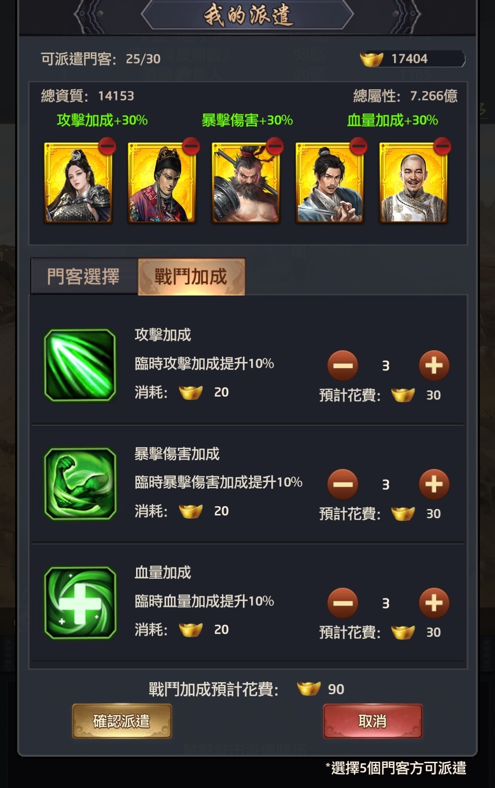Remove the female general card from the dispatch
The image size is (495, 788).
pos(107,146)
